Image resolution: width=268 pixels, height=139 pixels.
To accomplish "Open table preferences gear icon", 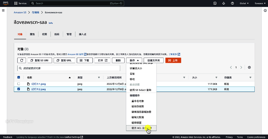I will tap(249, 68).
